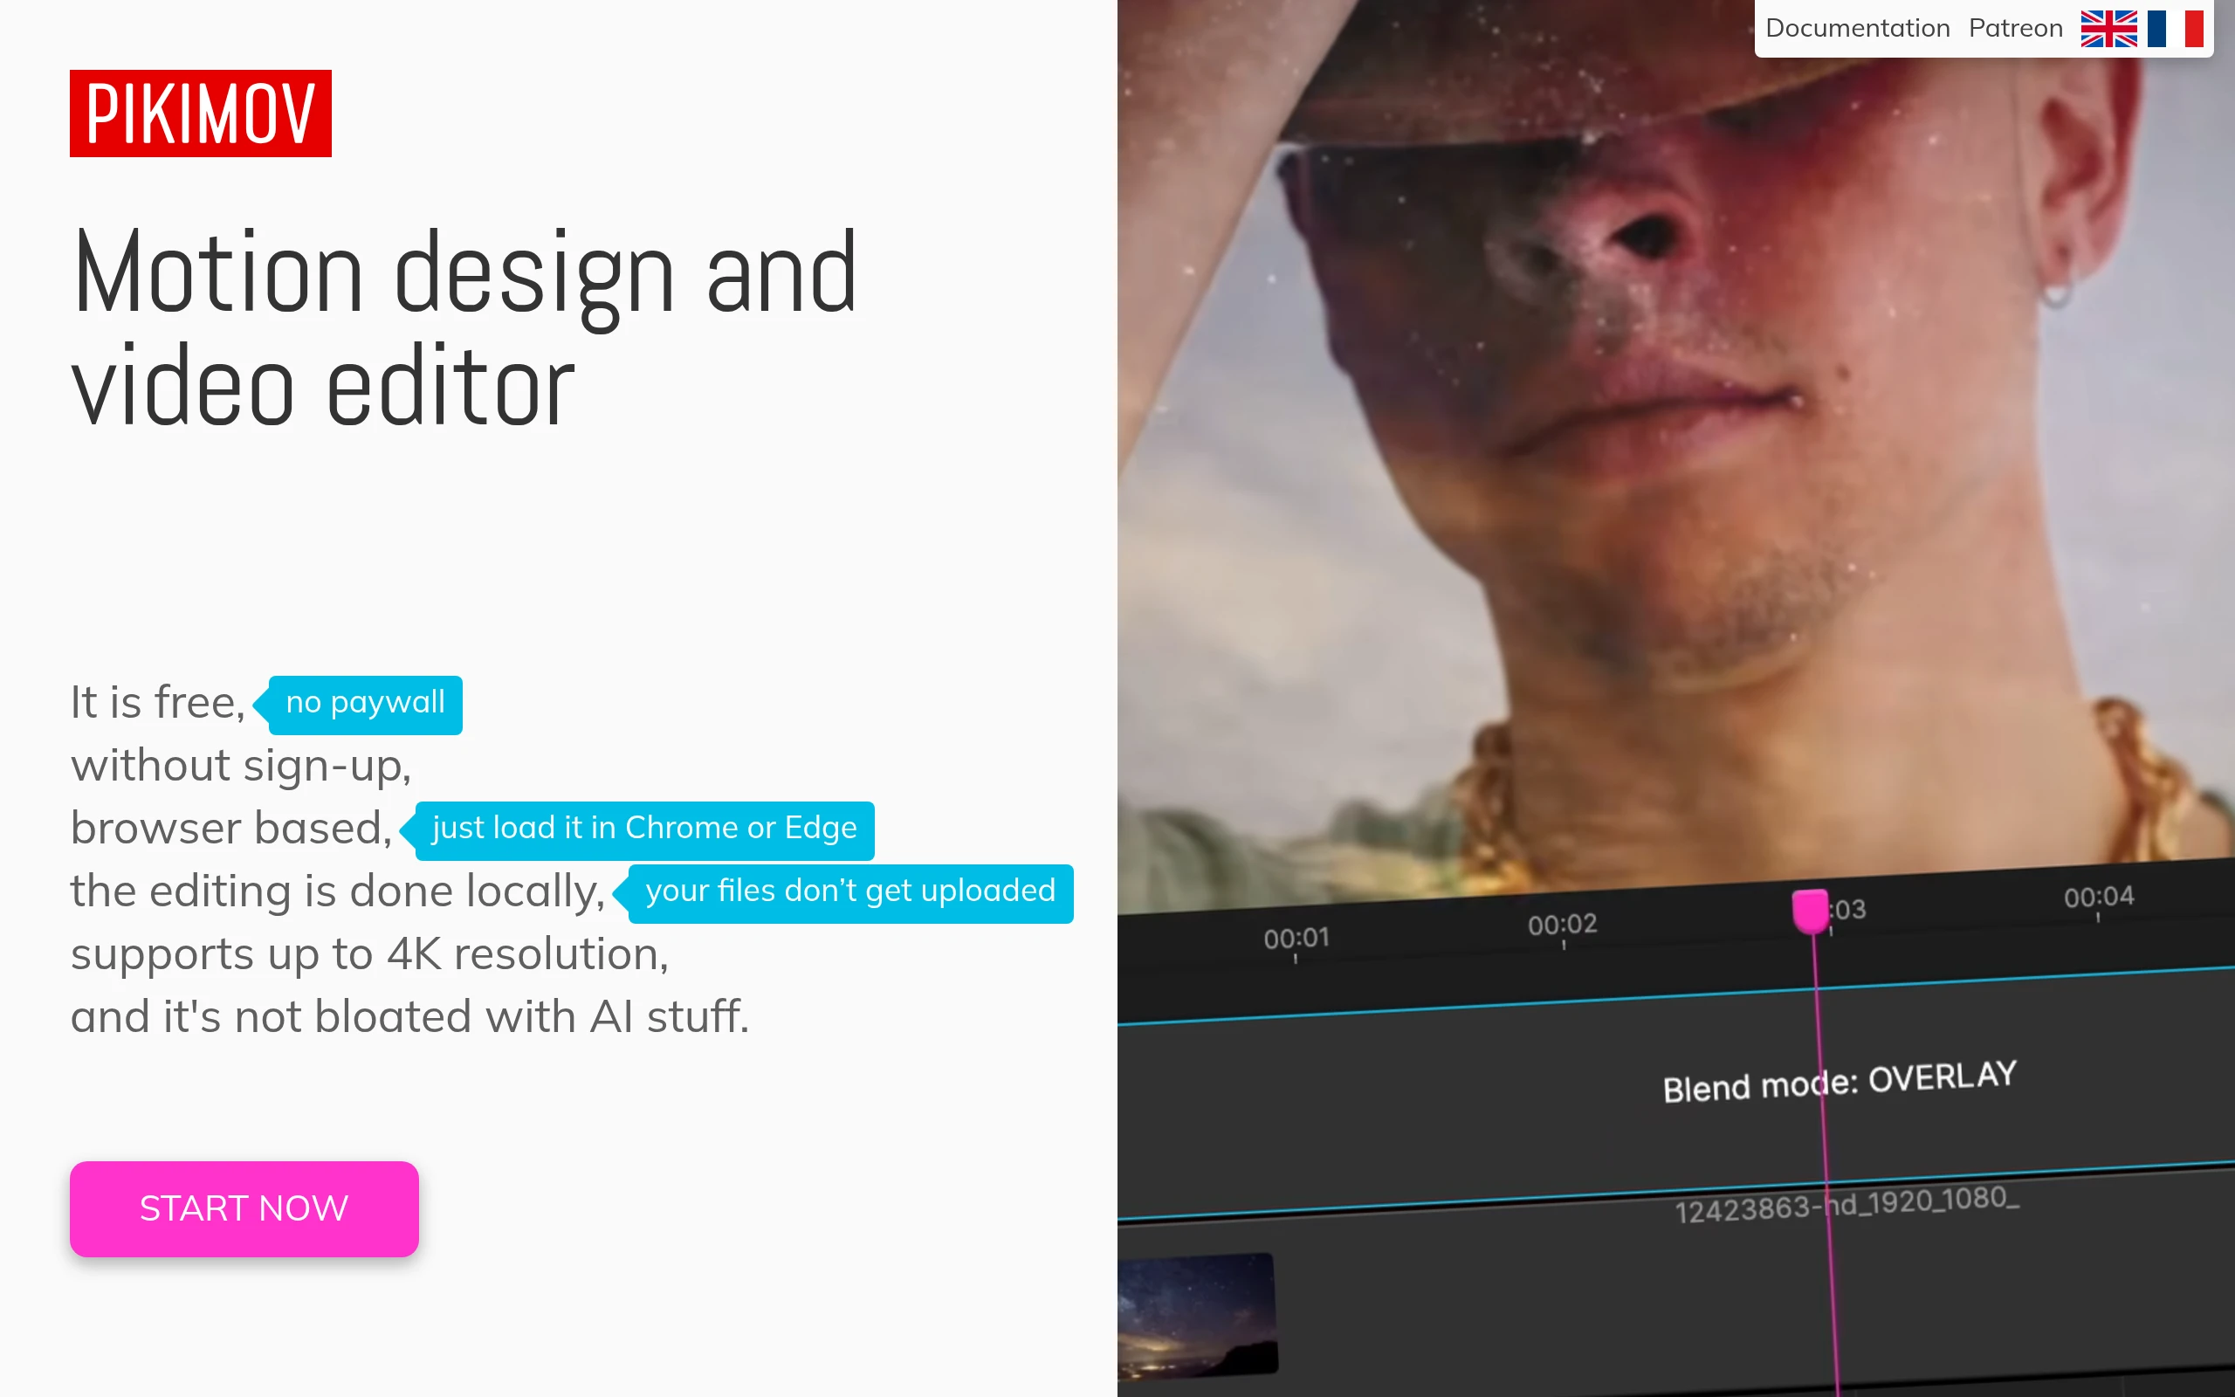
Task: Click the 'Blend mode: OVERLAY' layer label
Action: click(1840, 1081)
